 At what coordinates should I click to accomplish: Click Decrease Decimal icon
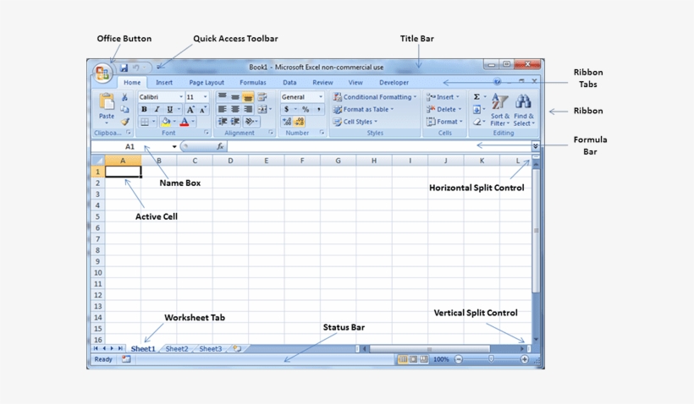click(300, 122)
